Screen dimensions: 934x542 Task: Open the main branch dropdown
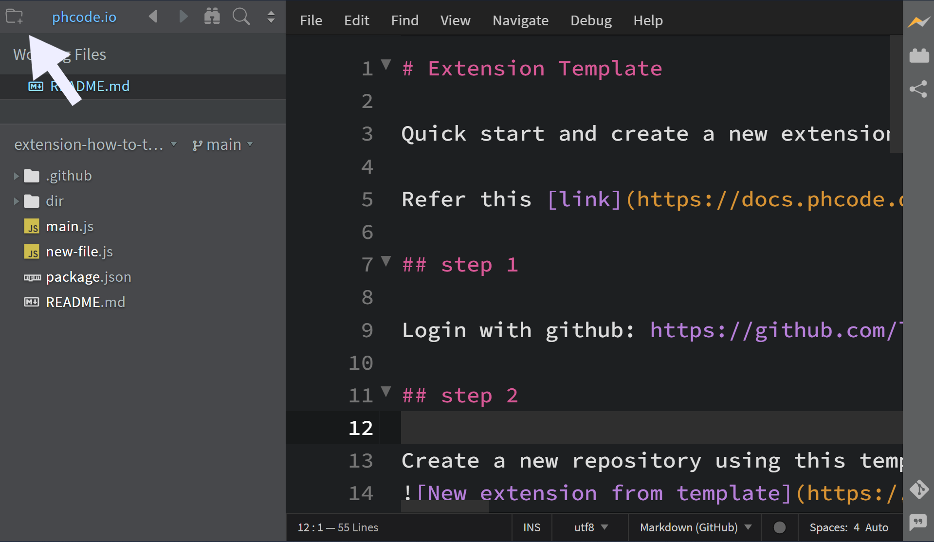point(223,145)
